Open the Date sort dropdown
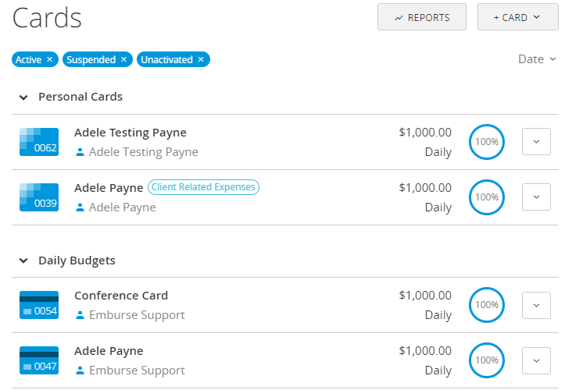The height and width of the screenshot is (390, 572). (538, 59)
